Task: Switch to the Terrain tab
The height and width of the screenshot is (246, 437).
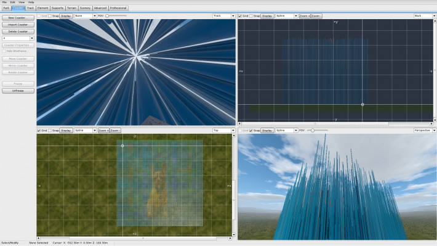Action: [x=71, y=8]
